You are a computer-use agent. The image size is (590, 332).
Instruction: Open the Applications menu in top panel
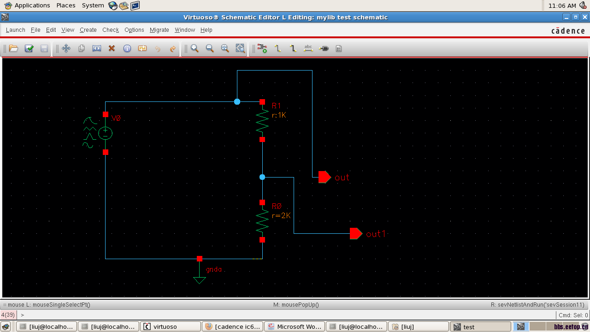click(32, 6)
